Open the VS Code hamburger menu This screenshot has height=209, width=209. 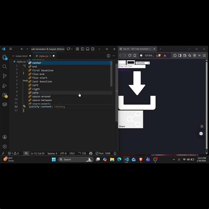click(x=10, y=49)
